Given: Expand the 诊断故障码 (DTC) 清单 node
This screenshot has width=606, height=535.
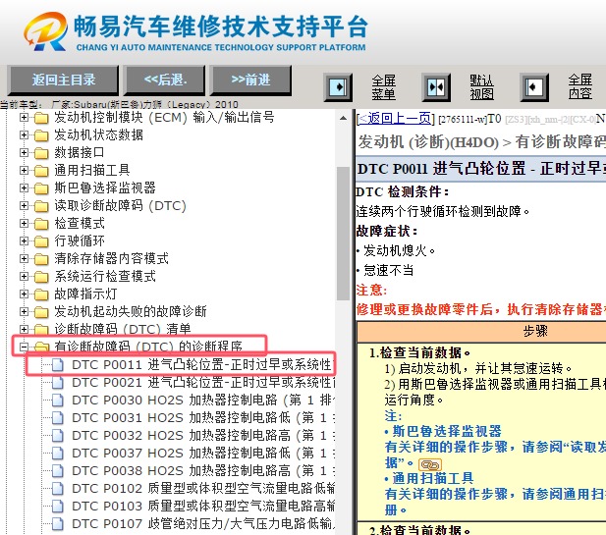Looking at the screenshot, I should (24, 329).
